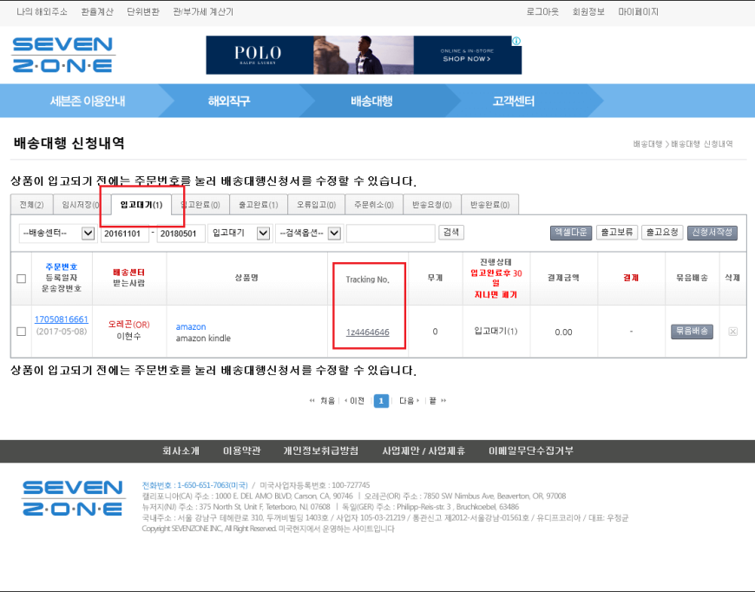Click the 신청서작성 button
The height and width of the screenshot is (592, 755).
coord(712,232)
